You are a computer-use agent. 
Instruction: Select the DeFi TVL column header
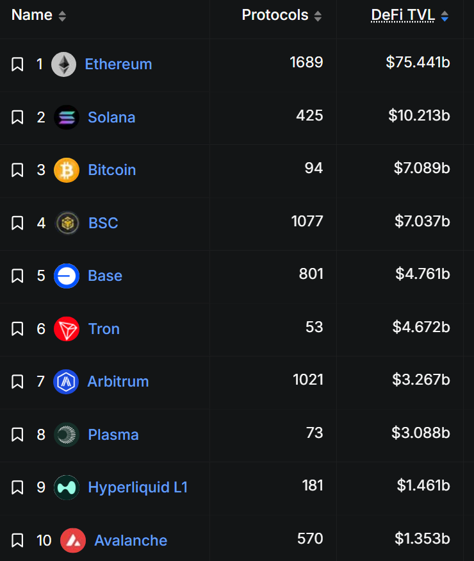coord(402,15)
